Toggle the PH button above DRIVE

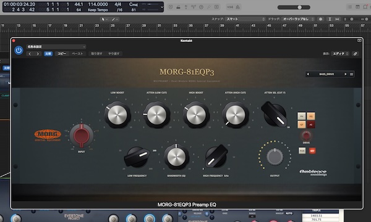[302, 116]
